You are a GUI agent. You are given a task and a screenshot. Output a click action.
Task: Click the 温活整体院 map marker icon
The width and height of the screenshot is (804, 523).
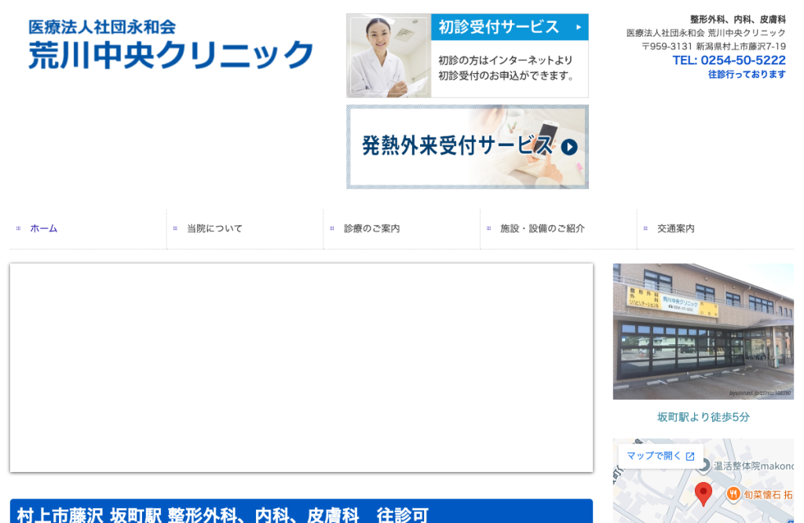pos(704,466)
